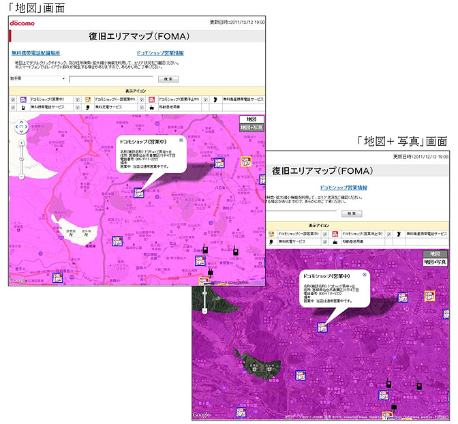Viewport: 458px width, 424px height.
Task: Click base station truck legend icon in map+photo screen
Action: click(335, 242)
